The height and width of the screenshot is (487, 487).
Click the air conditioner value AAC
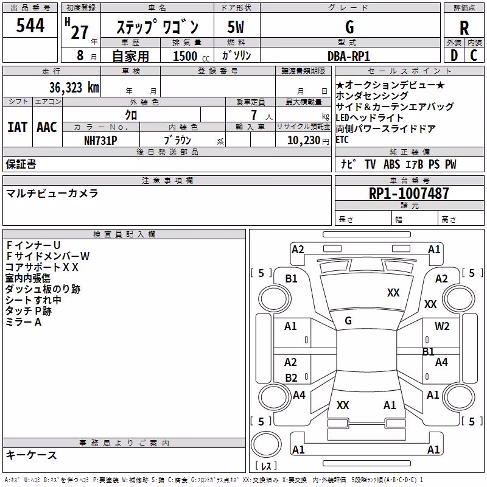tap(47, 127)
